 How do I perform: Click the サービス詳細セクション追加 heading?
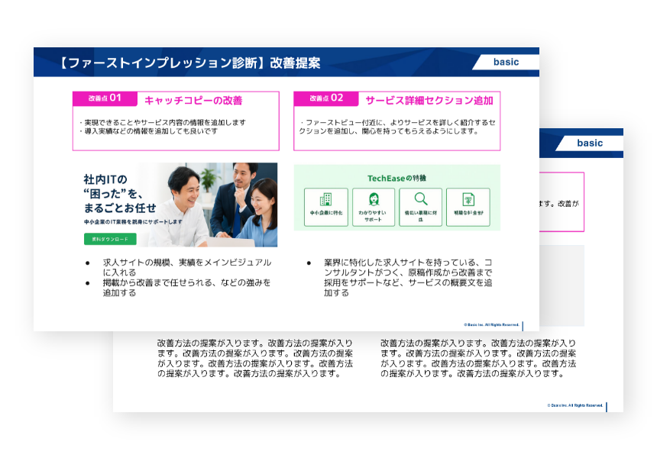click(429, 100)
